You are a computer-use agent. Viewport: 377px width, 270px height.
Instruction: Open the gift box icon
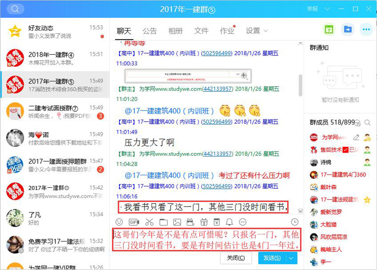coord(204,222)
